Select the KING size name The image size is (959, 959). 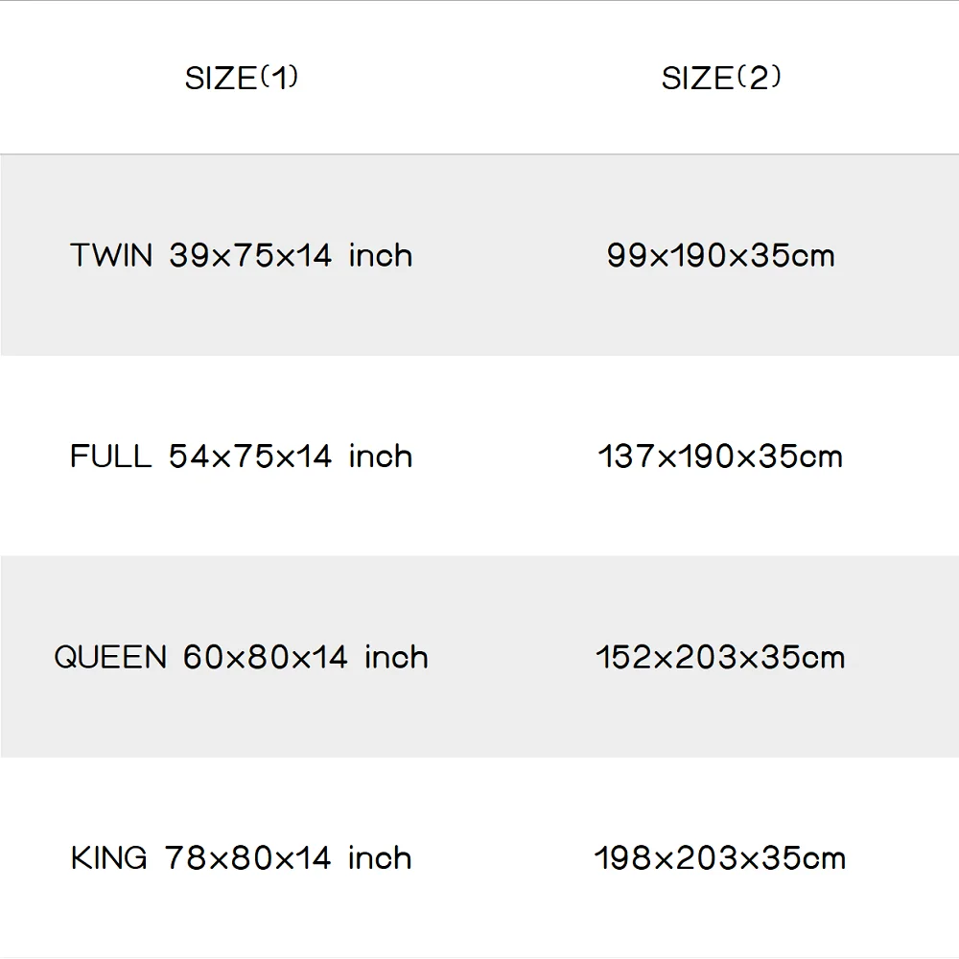point(109,858)
